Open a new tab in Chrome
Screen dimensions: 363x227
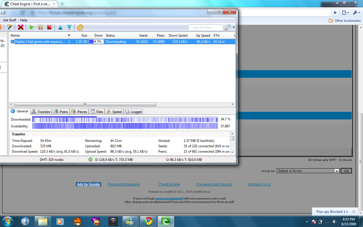tap(62, 4)
